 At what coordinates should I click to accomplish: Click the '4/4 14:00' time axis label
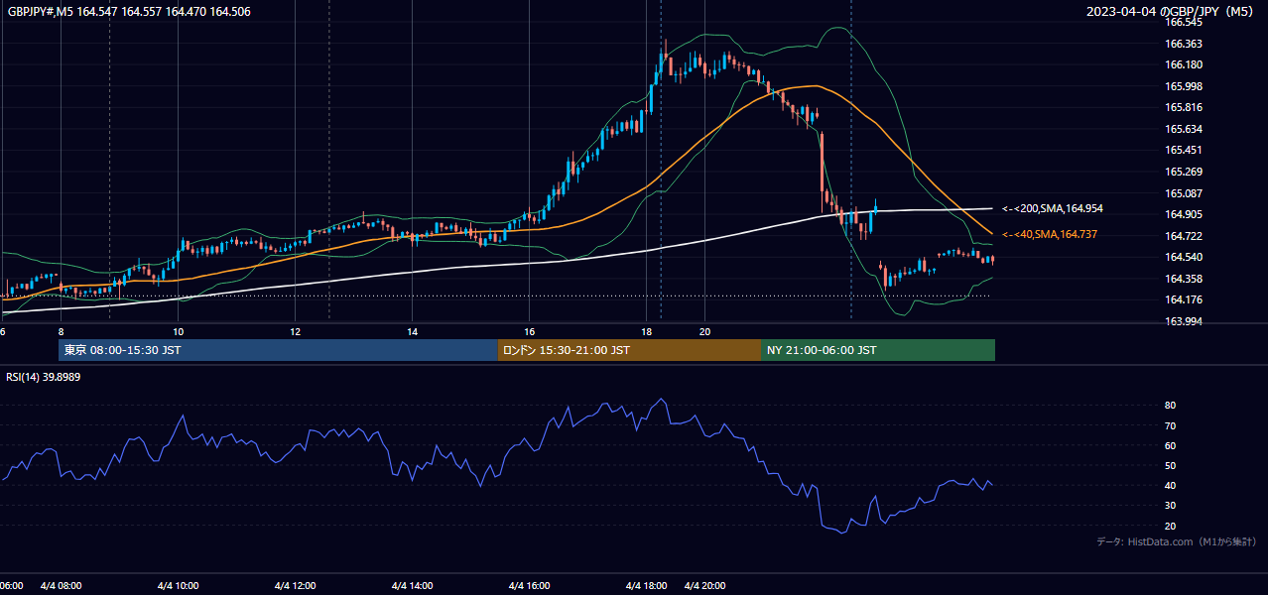pos(413,586)
